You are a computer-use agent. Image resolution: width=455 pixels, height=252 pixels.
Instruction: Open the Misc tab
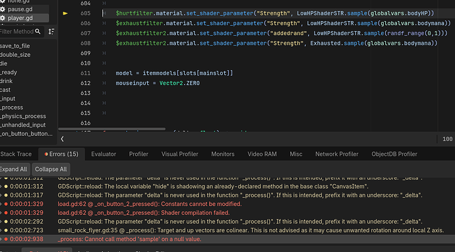(x=295, y=154)
